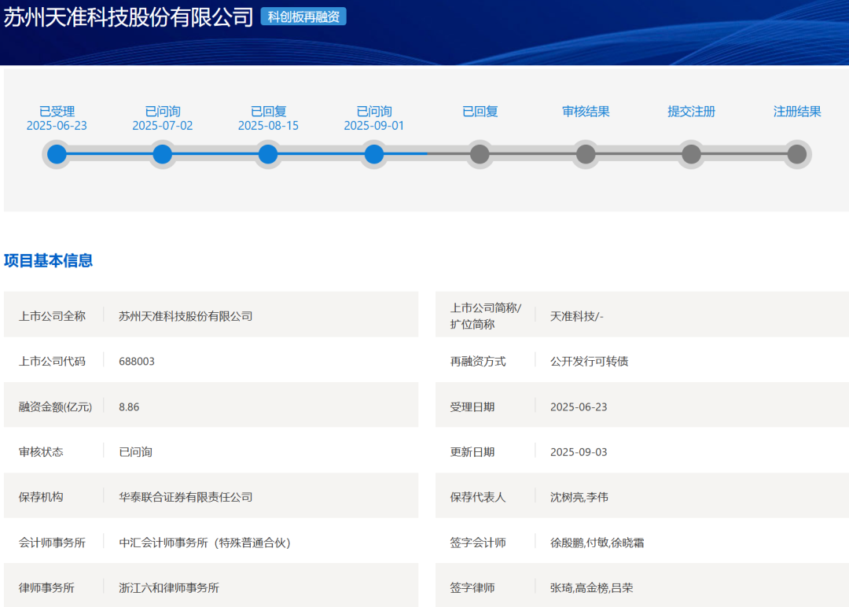Click the 已受理 timeline node dated 2025-06-23

[x=57, y=154]
